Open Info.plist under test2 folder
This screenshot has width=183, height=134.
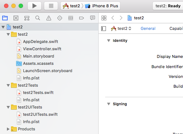point(49,78)
